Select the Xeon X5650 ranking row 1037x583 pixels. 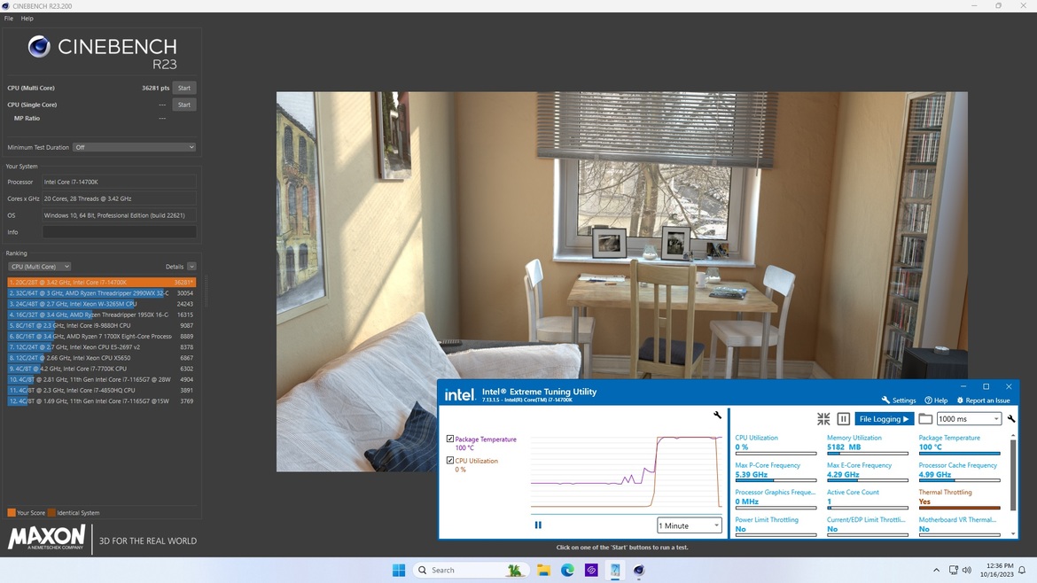101,358
